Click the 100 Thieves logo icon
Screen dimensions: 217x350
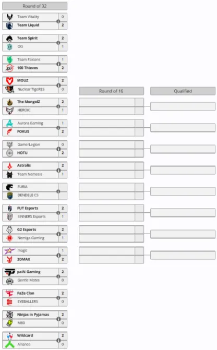pyautogui.click(x=10, y=68)
